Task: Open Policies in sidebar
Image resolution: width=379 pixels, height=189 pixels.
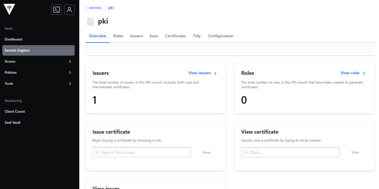Action: coord(38,73)
